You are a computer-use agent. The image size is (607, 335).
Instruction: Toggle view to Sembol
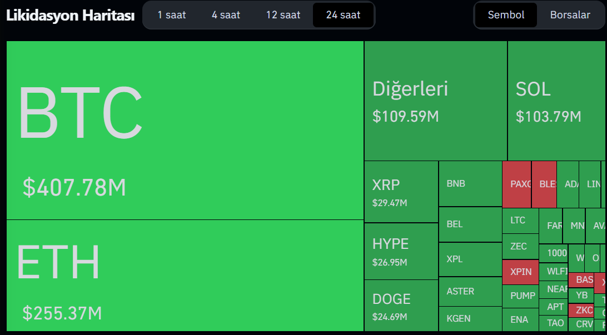coord(506,15)
